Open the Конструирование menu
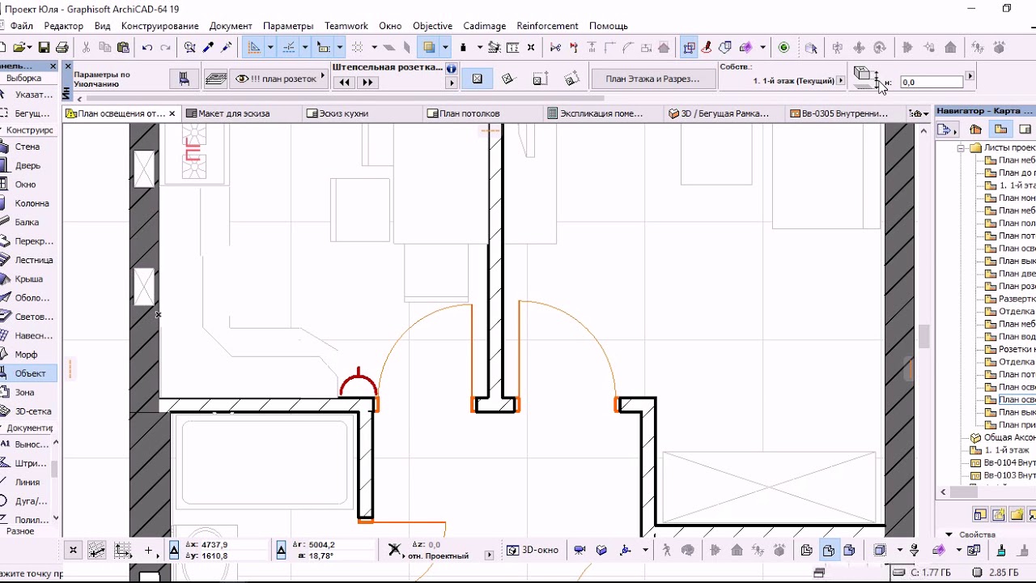The image size is (1036, 583). pos(160,26)
